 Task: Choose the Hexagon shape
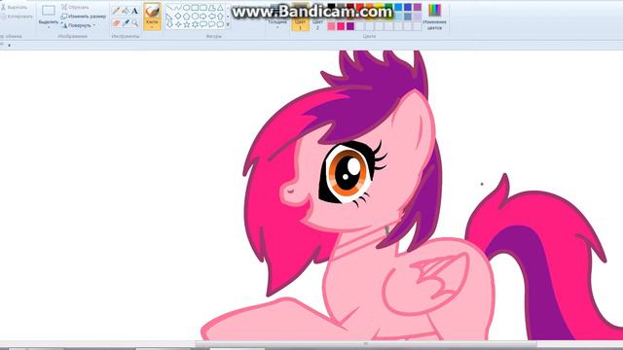(195, 17)
